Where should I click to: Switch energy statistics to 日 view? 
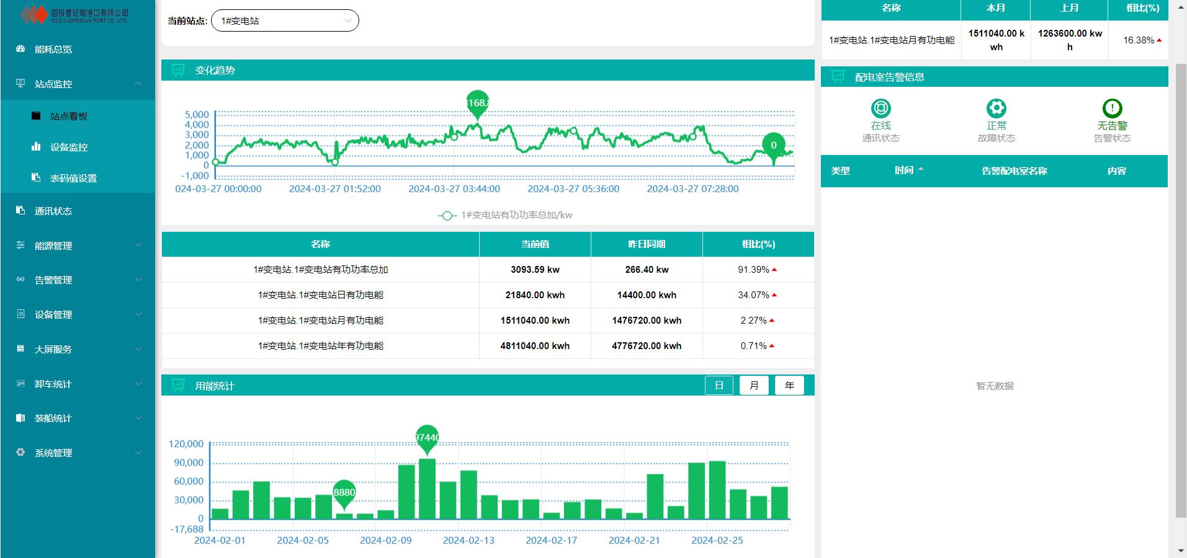coord(719,386)
